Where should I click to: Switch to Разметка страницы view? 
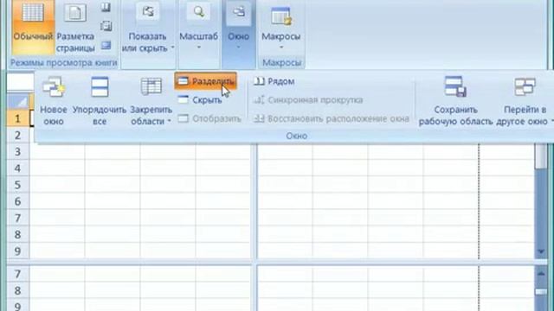[75, 27]
